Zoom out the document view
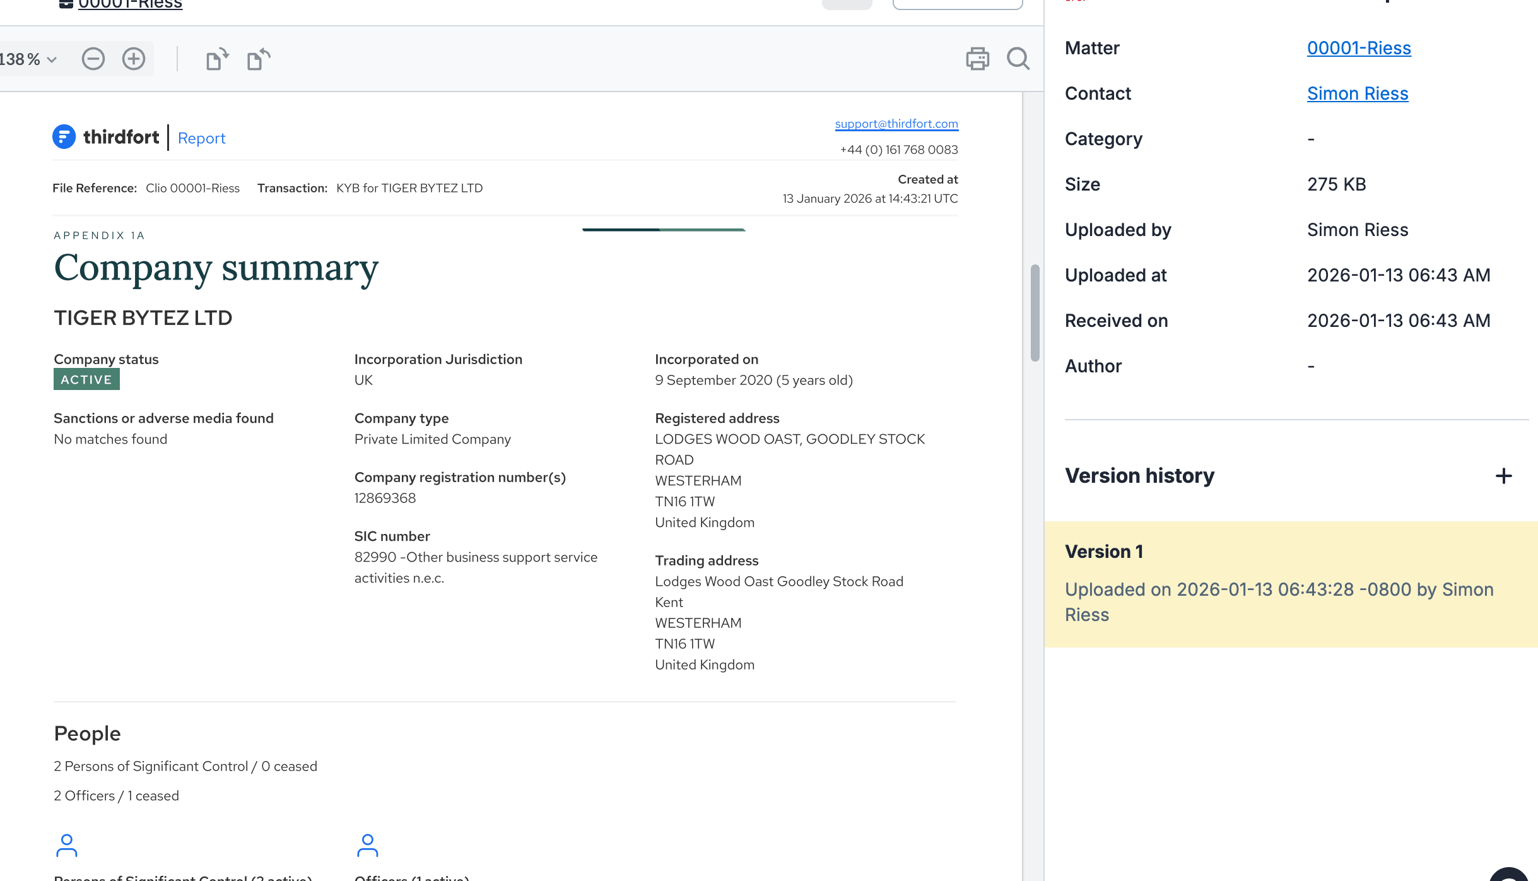Image resolution: width=1538 pixels, height=881 pixels. click(x=93, y=59)
